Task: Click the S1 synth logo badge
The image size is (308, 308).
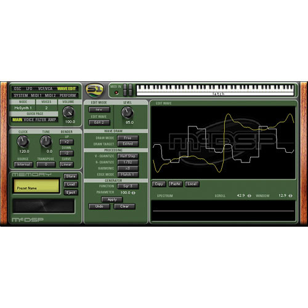Action: pyautogui.click(x=95, y=90)
